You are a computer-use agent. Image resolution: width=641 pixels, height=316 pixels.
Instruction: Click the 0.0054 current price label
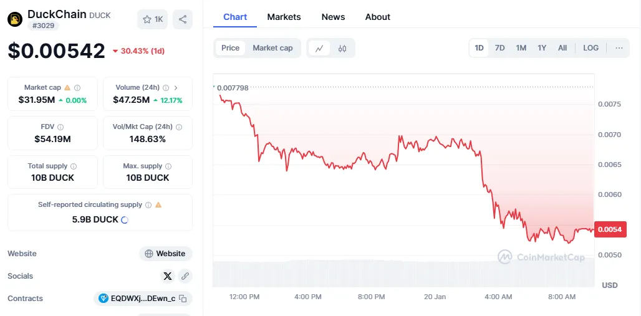pos(610,229)
